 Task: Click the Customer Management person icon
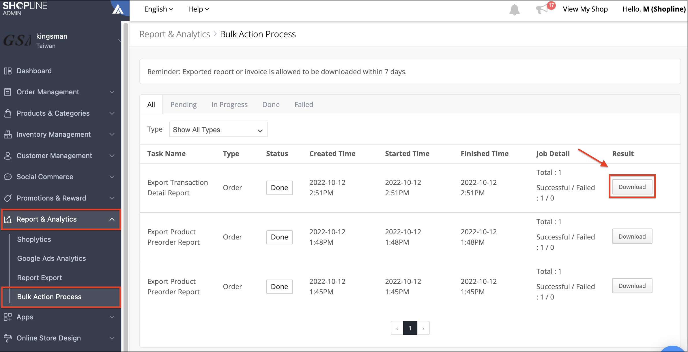pyautogui.click(x=8, y=156)
